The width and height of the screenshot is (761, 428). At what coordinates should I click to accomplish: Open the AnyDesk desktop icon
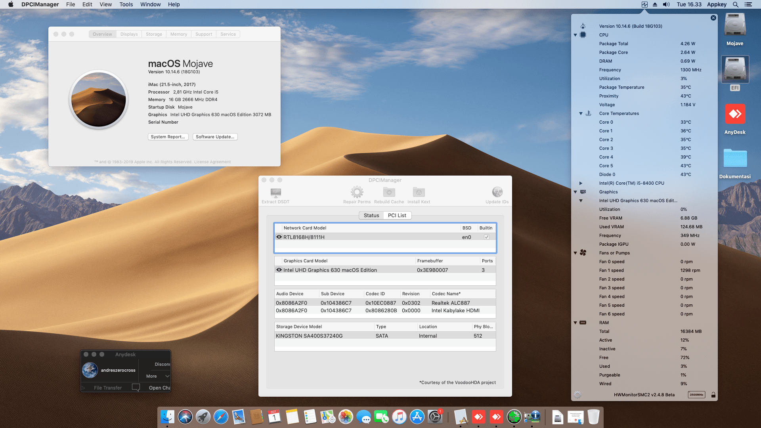pos(735,115)
